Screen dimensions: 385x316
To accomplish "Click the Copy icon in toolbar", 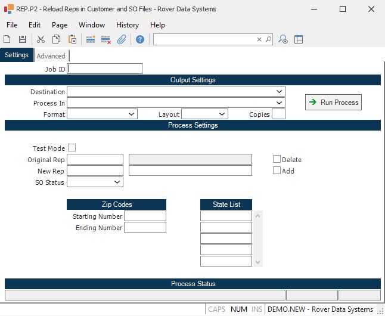I will click(56, 39).
